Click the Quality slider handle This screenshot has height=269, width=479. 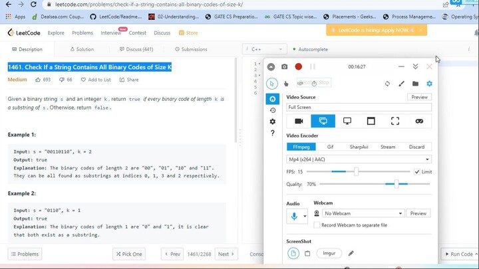click(397, 184)
